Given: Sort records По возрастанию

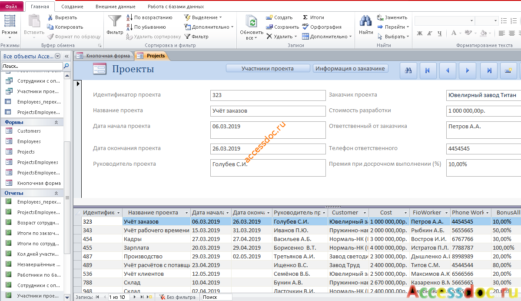Looking at the screenshot, I should tap(149, 17).
